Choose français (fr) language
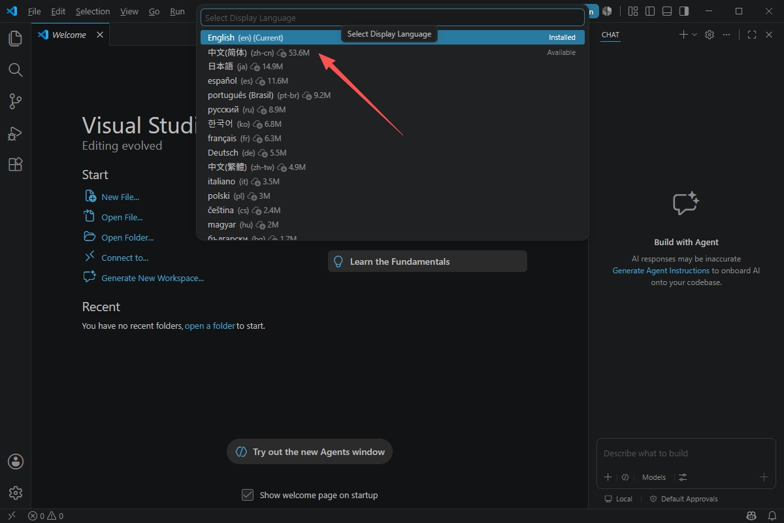The image size is (784, 523). pos(392,139)
